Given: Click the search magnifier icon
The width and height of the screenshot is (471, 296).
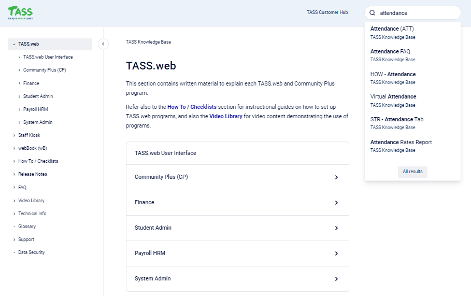Looking at the screenshot, I should [x=372, y=13].
